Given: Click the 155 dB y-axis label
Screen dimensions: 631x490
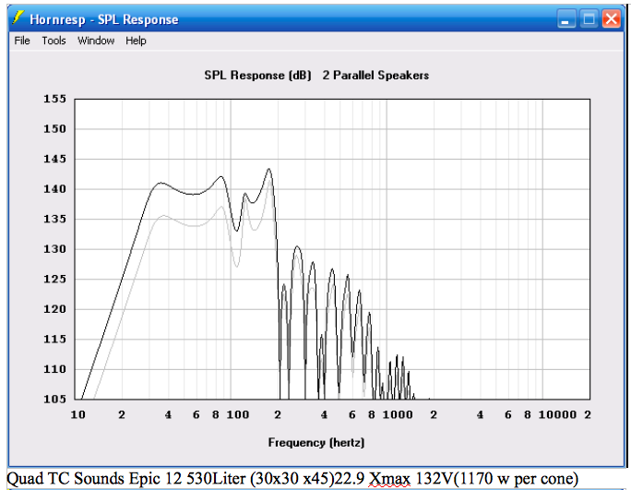Looking at the screenshot, I should click(54, 99).
